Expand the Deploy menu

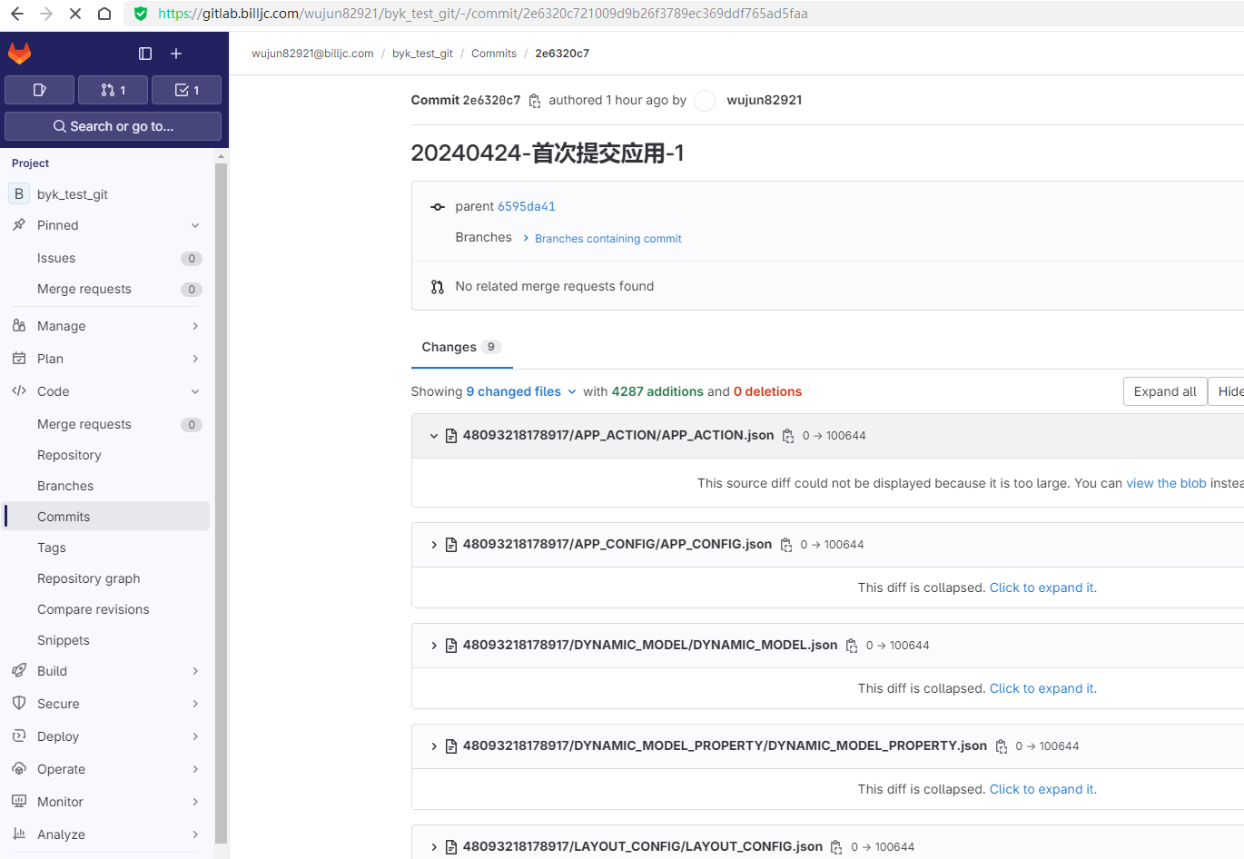[x=195, y=736]
